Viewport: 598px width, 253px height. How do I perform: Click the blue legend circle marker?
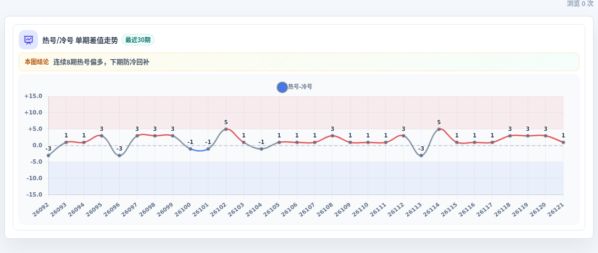click(282, 87)
